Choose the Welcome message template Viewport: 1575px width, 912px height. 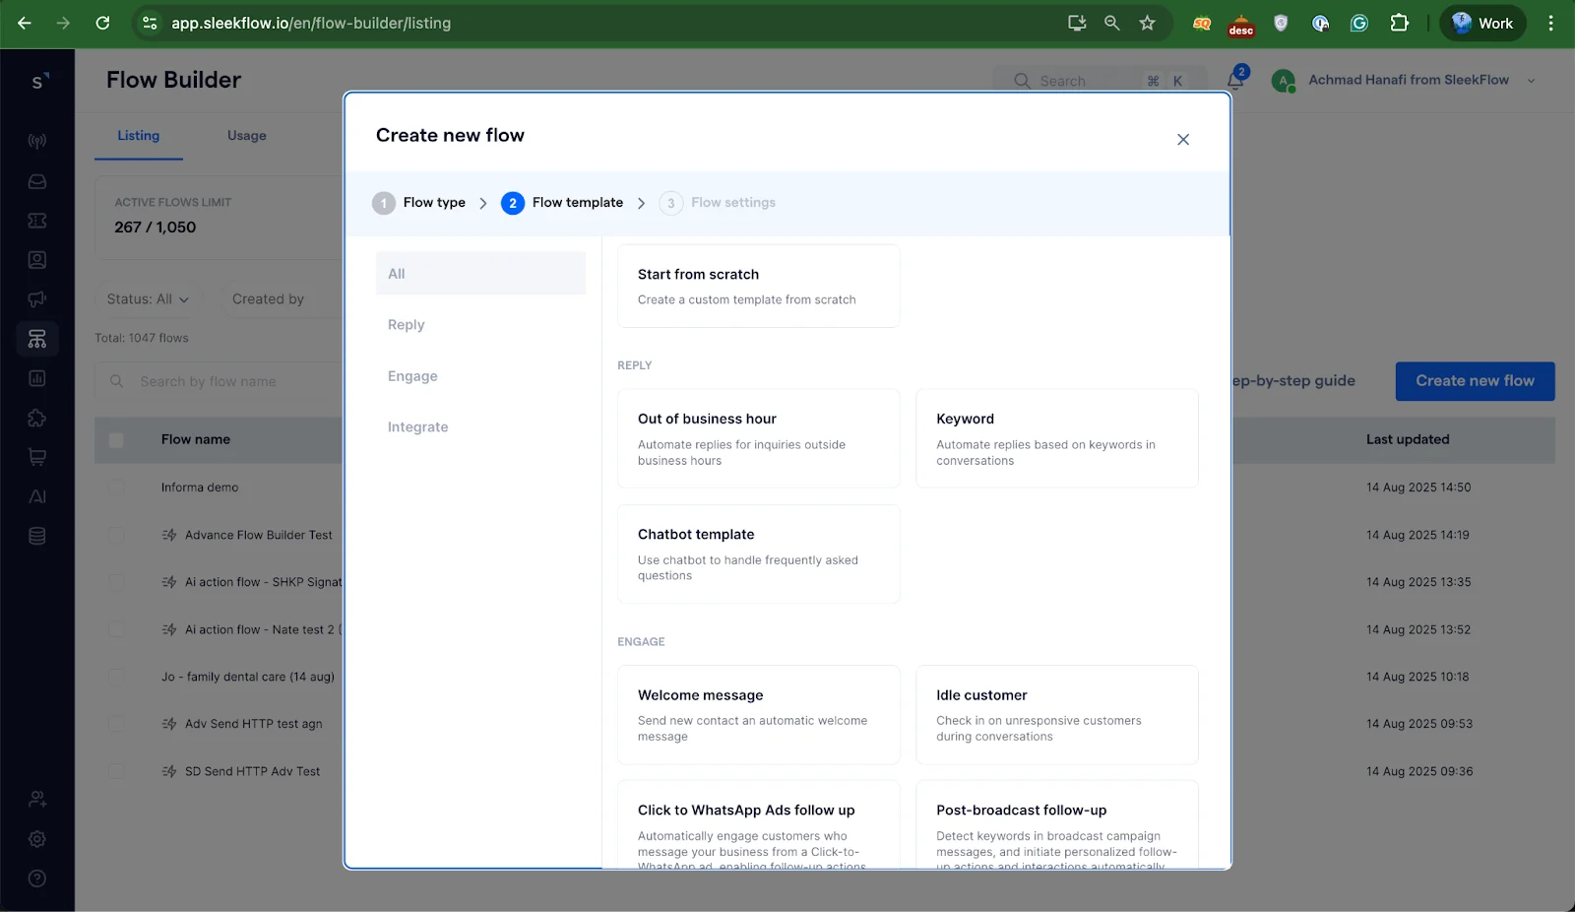point(758,715)
